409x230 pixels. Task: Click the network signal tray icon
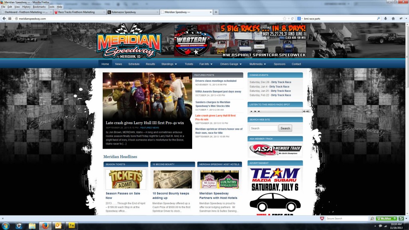click(385, 226)
